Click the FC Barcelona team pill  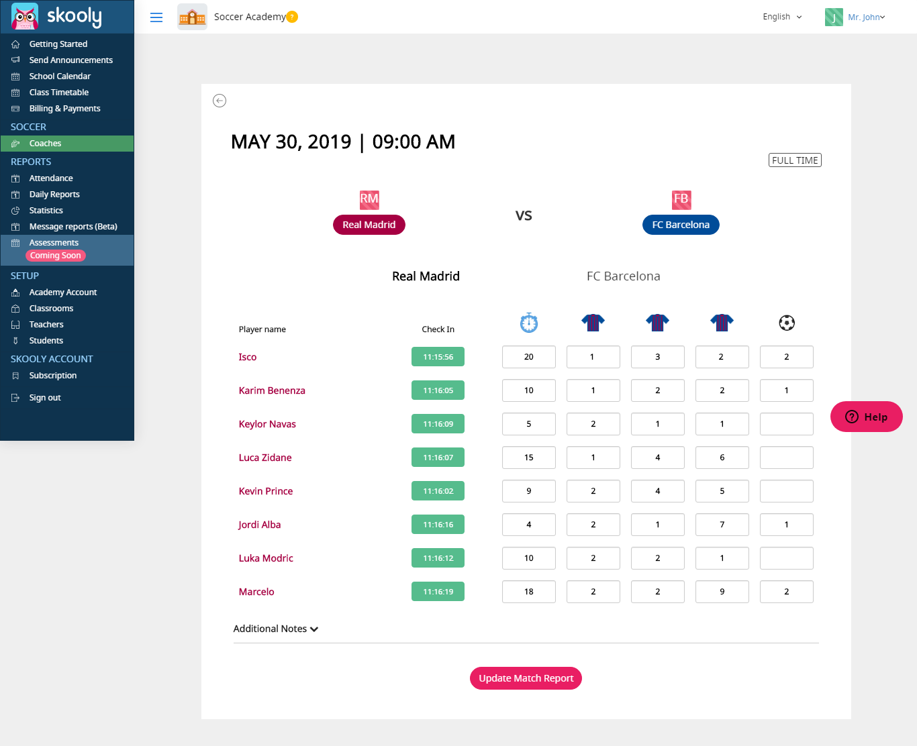(x=681, y=225)
